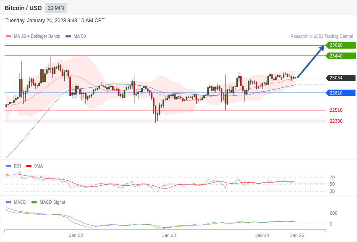Click the RSI blue legend swatch
Screen dimensions: 357x242
pos(8,166)
